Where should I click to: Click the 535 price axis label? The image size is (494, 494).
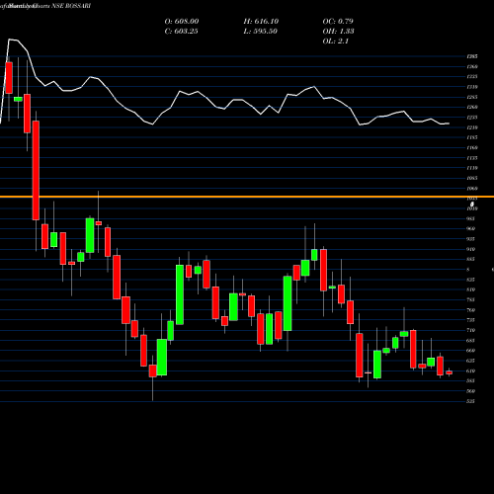pos(471,401)
